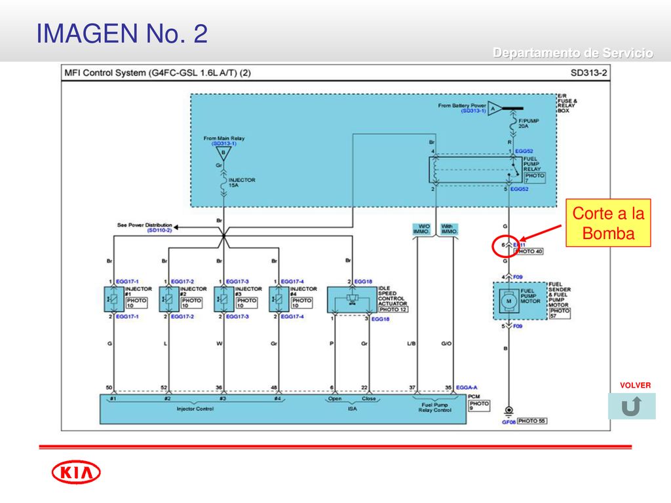The image size is (671, 503).
Task: Click the triangle connector A from battery power
Action: point(494,109)
